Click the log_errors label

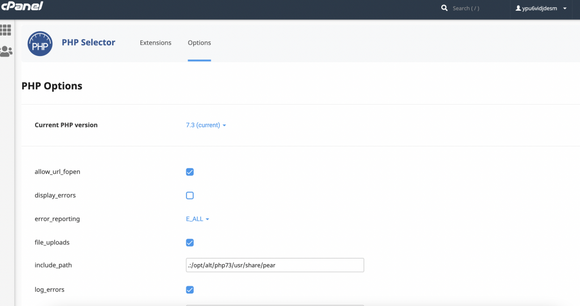click(50, 290)
